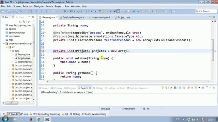Open the Refactor menu
This screenshot has height=122, width=218.
(x=27, y=6)
